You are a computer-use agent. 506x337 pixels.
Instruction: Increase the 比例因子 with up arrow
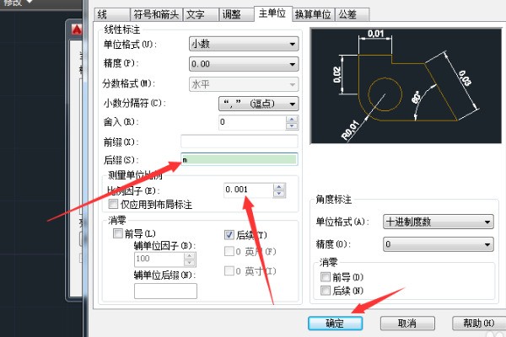pos(279,187)
